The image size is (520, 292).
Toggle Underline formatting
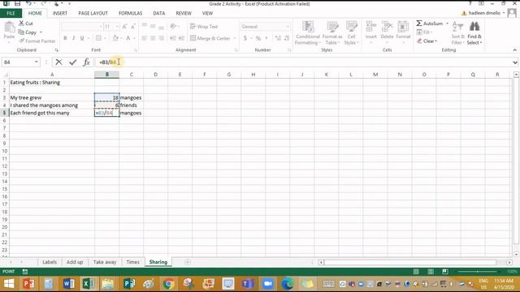click(x=82, y=38)
